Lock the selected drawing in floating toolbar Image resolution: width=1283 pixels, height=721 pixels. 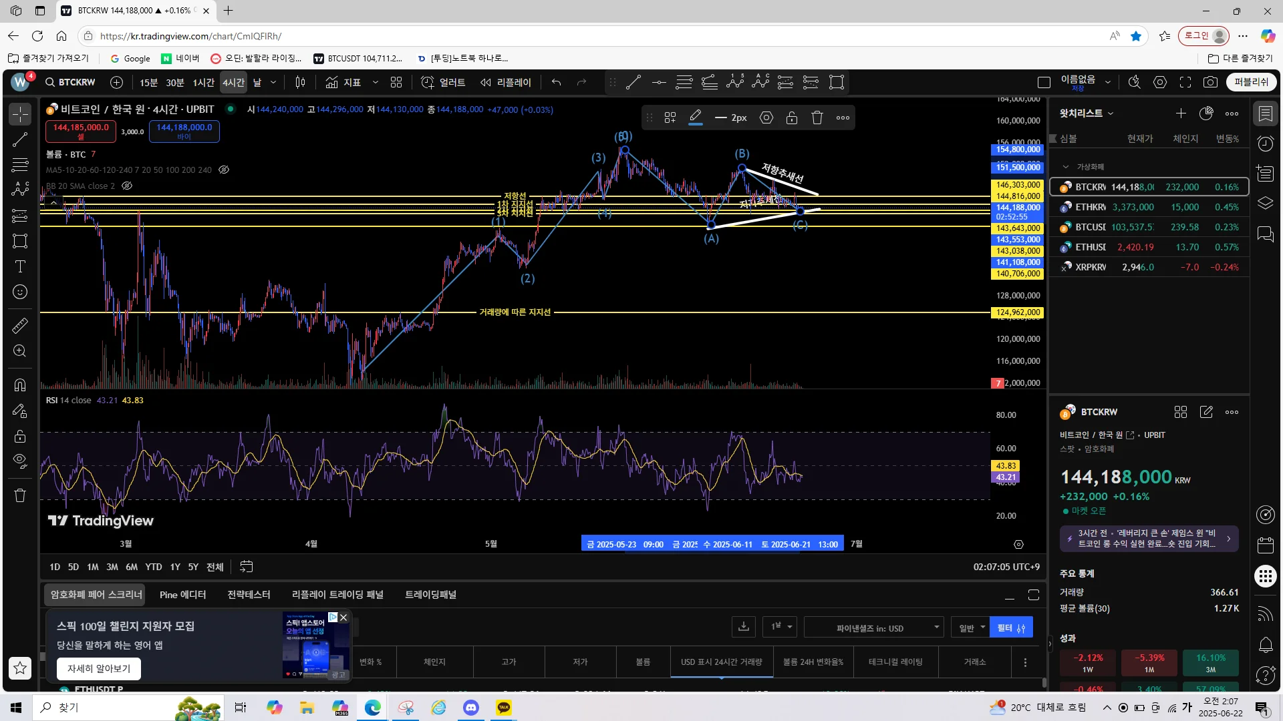click(x=792, y=117)
